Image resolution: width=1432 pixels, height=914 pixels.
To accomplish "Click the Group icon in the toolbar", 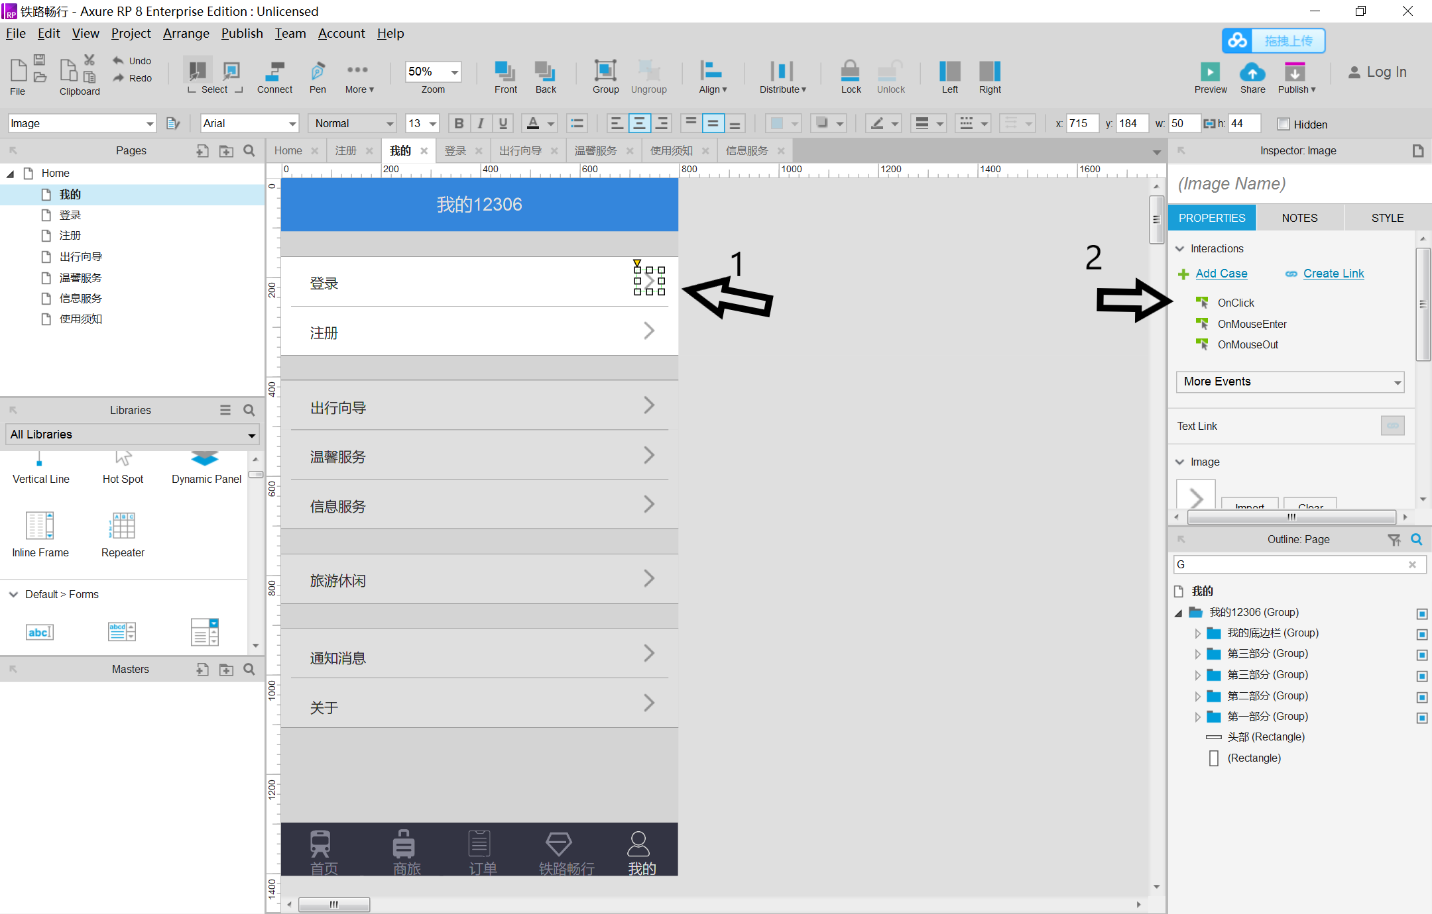I will (605, 74).
